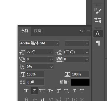Expand the font size dropdown

tap(51, 52)
